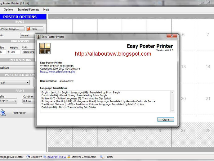This screenshot has height=161, width=214.
Task: Click the Registered to allaboutww name
Action: pos(66,81)
